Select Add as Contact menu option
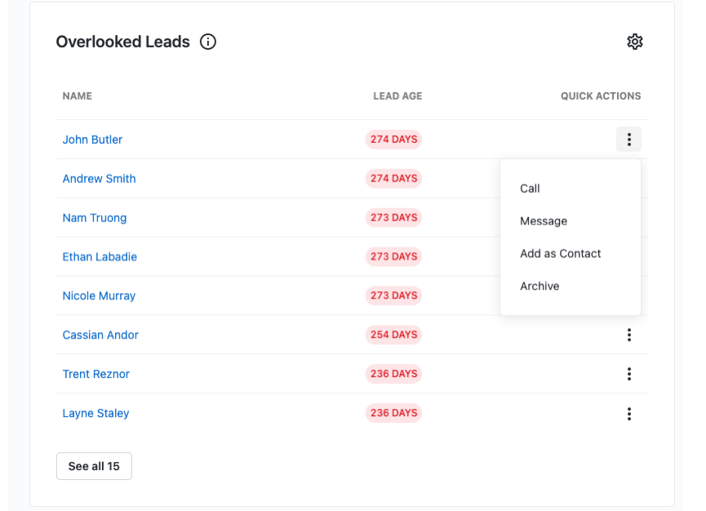 coord(560,254)
